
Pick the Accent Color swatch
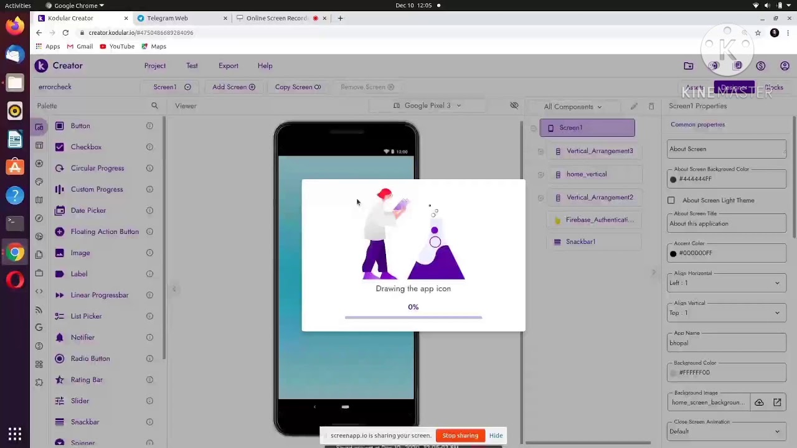673,253
